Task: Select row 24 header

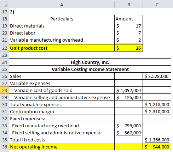Action: click(5, 62)
